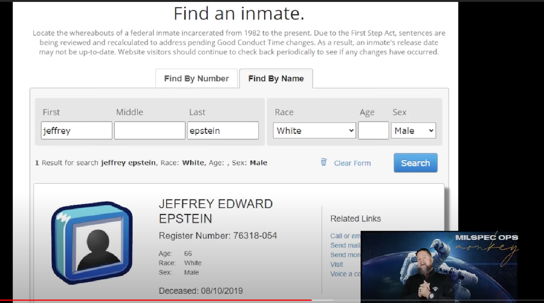The width and height of the screenshot is (544, 303).
Task: Click the presenter picture-in-picture overlay
Action: 439,266
